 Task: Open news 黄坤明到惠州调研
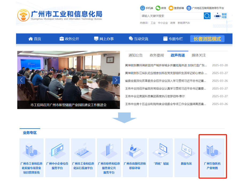coord(166,65)
